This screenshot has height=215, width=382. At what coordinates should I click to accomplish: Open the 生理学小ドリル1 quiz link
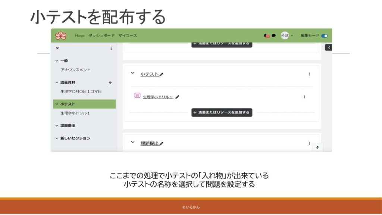point(157,97)
